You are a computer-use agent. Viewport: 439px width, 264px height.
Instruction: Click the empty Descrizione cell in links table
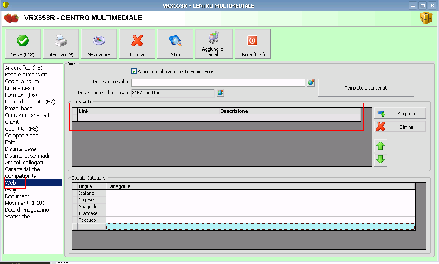(290, 118)
